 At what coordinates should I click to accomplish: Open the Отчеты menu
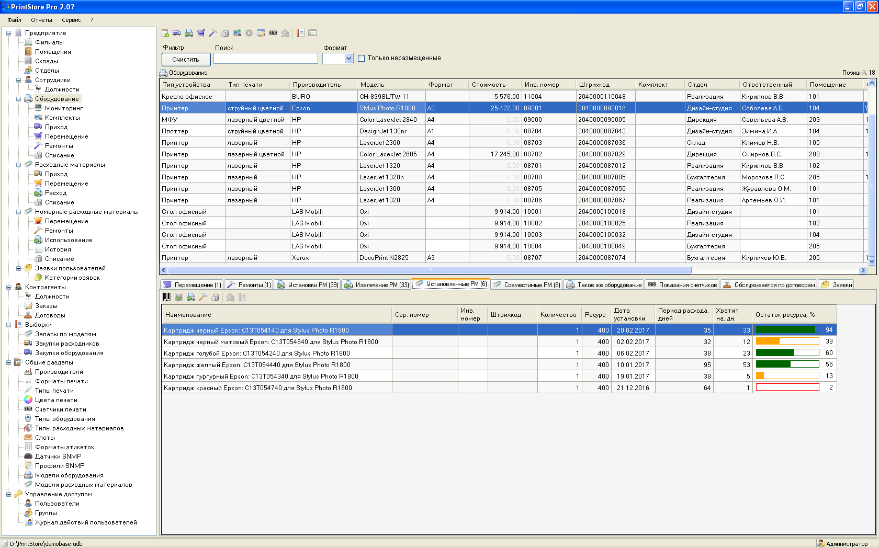click(x=41, y=20)
